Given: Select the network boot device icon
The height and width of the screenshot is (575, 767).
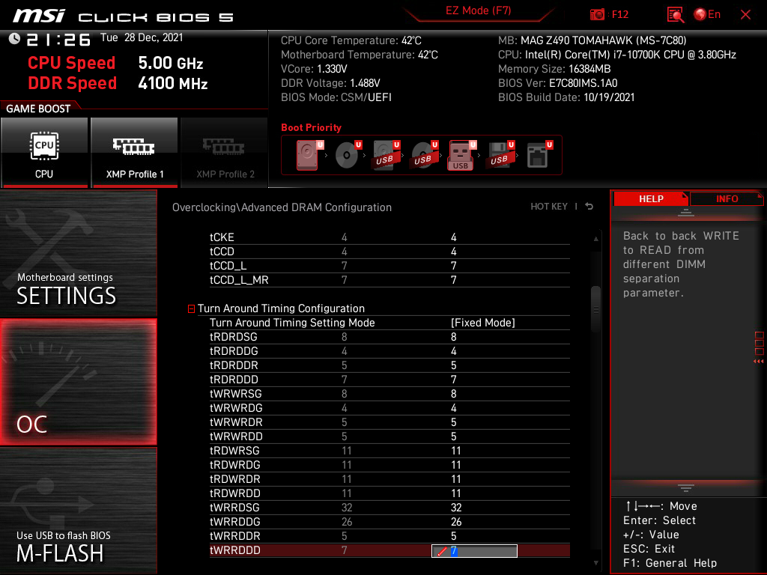Looking at the screenshot, I should (539, 155).
